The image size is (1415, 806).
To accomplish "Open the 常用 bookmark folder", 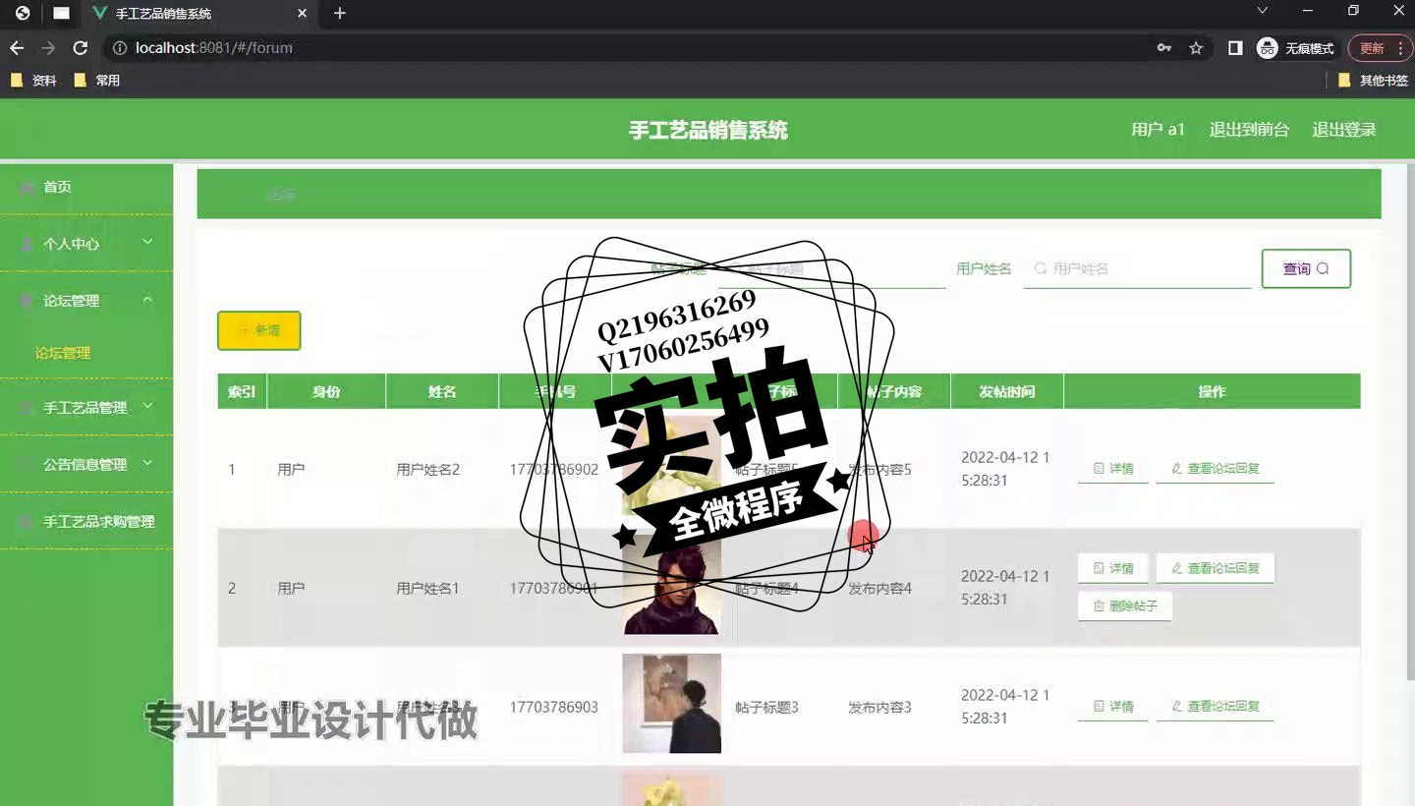I will 97,81.
